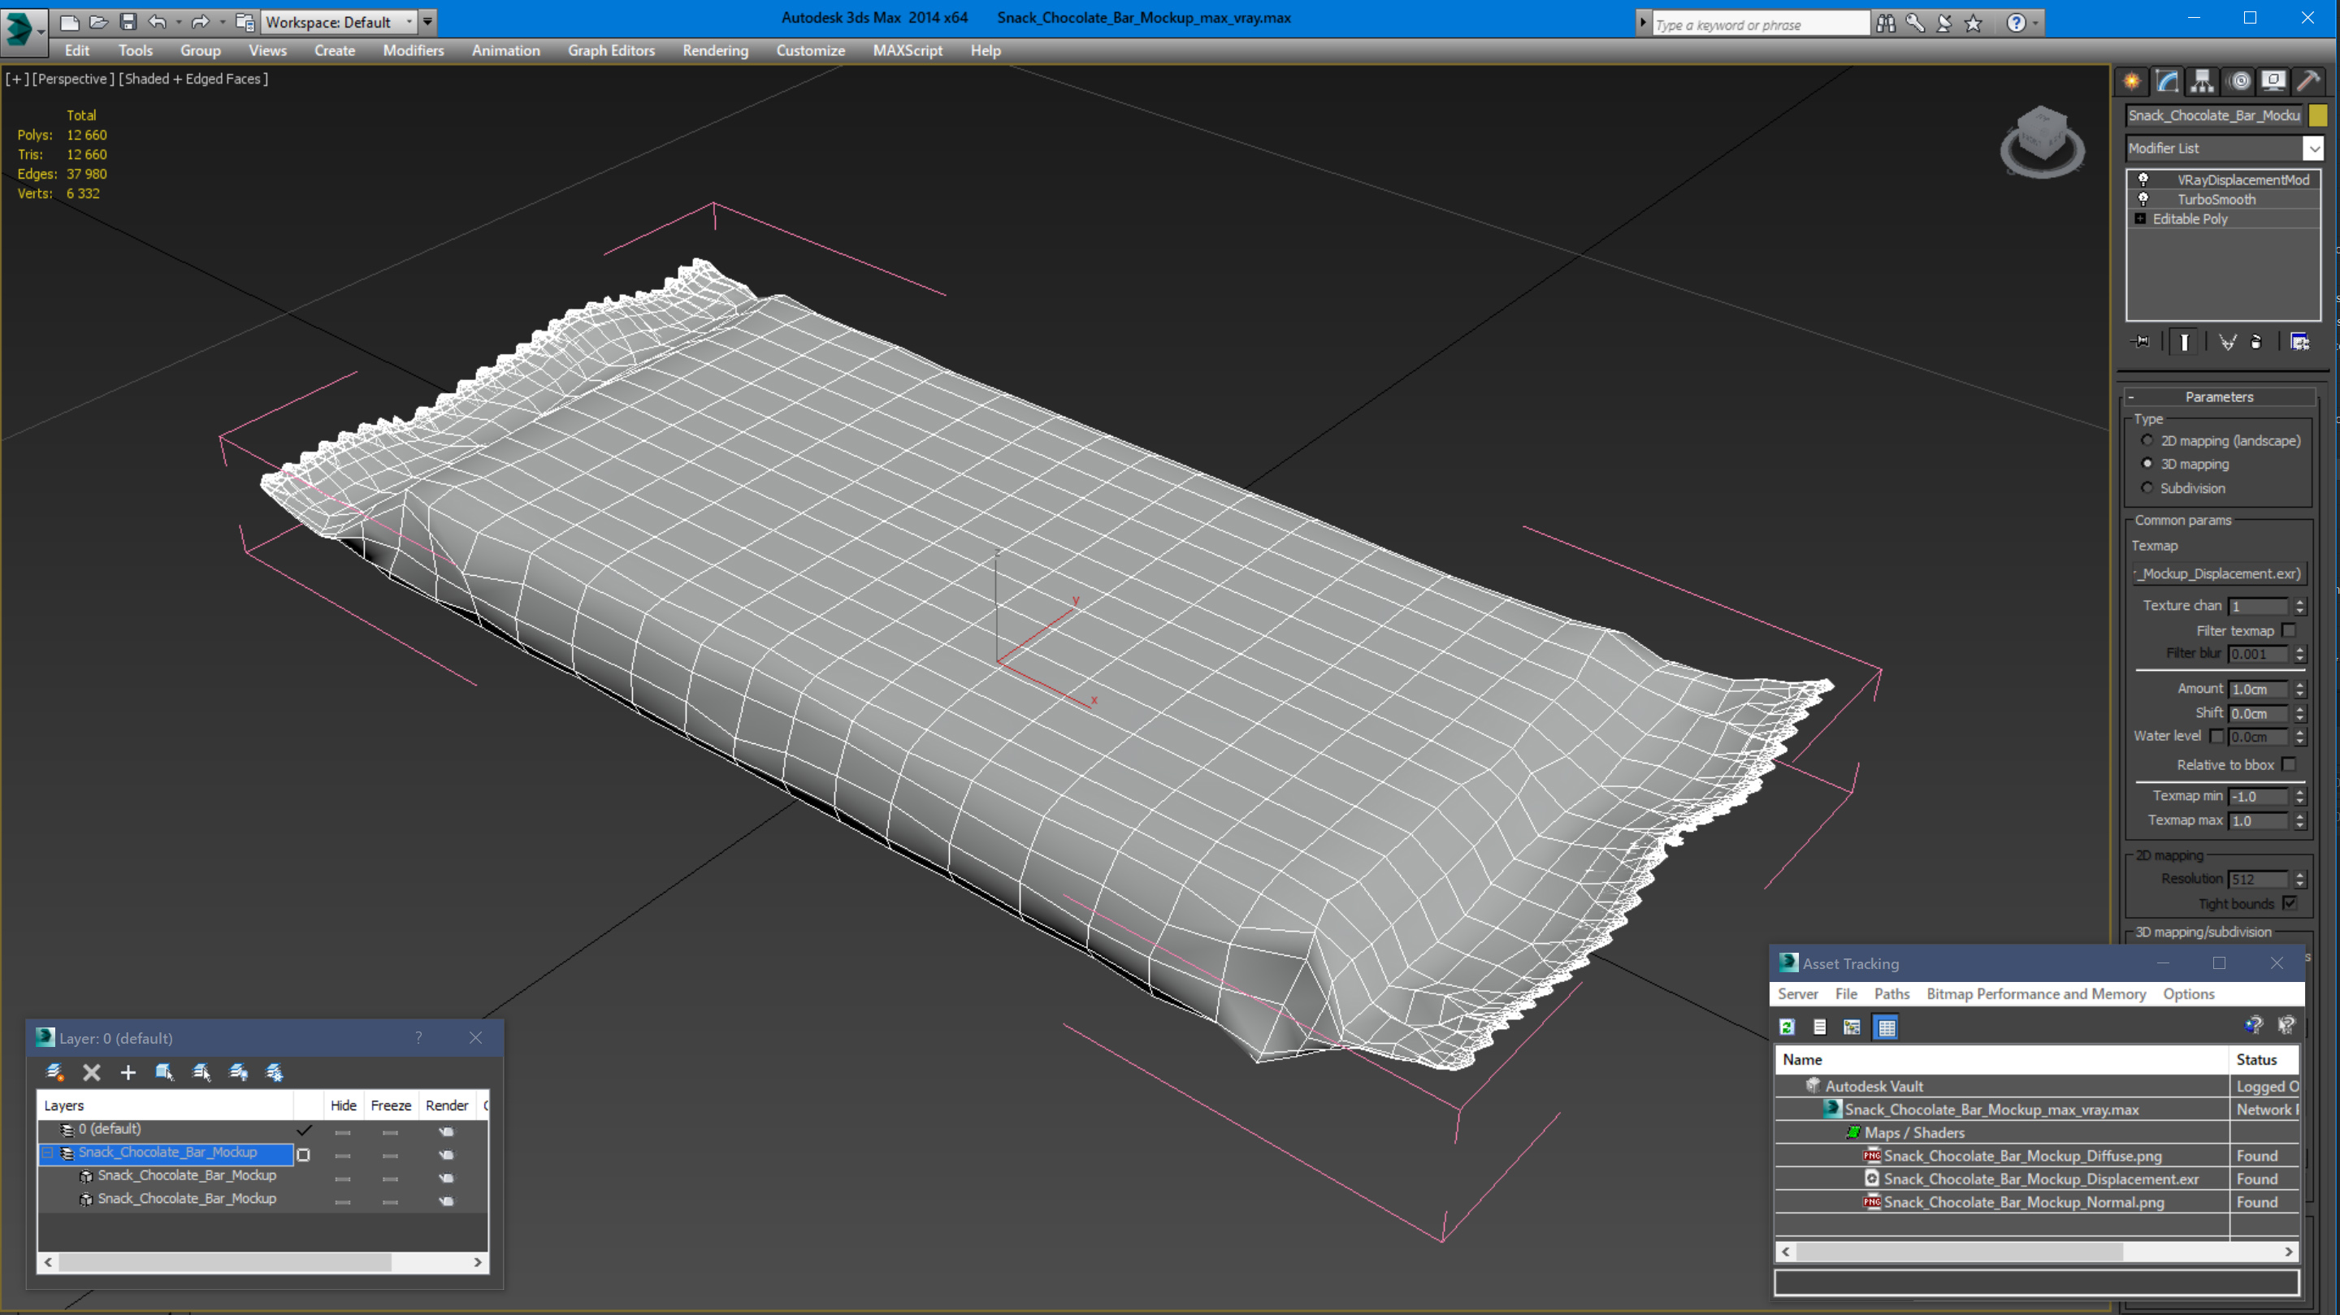Open the Perspective viewport label menu
Viewport: 2340px width, 1315px height.
(x=74, y=79)
